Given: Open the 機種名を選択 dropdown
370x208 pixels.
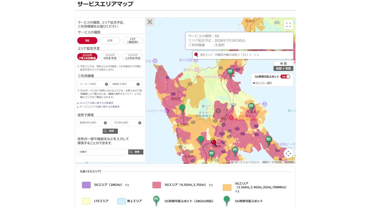Looking at the screenshot, I should point(126,84).
